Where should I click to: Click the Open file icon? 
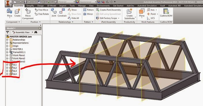[x=21, y=2]
